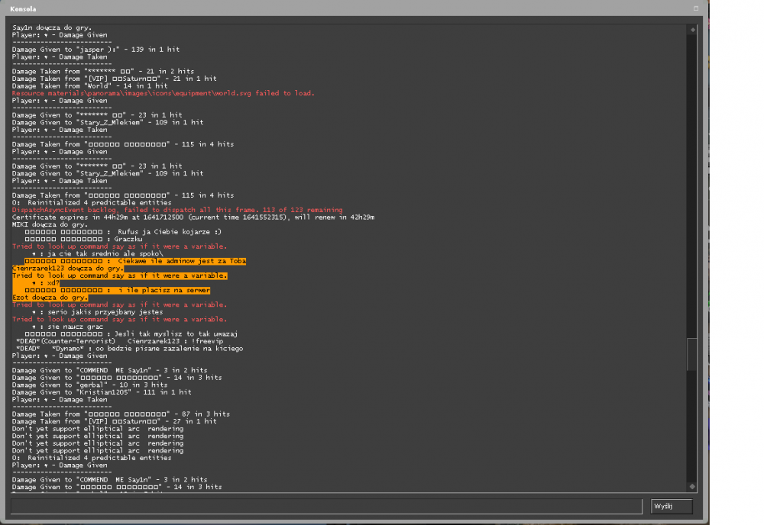Click the red DispatchAsyncEvent backlog error line
This screenshot has width=764, height=525.
(x=177, y=210)
